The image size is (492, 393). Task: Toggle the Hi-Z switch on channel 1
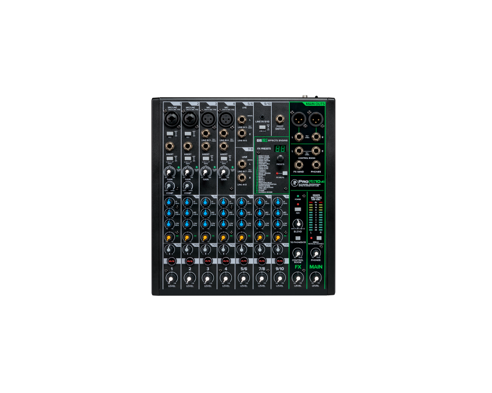point(169,134)
